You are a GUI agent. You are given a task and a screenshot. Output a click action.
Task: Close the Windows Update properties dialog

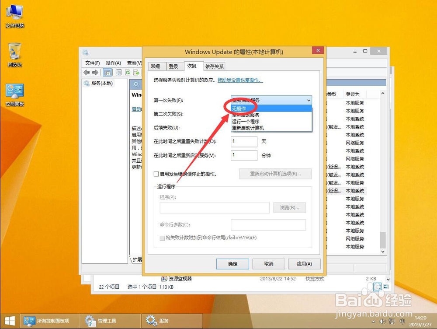click(318, 50)
